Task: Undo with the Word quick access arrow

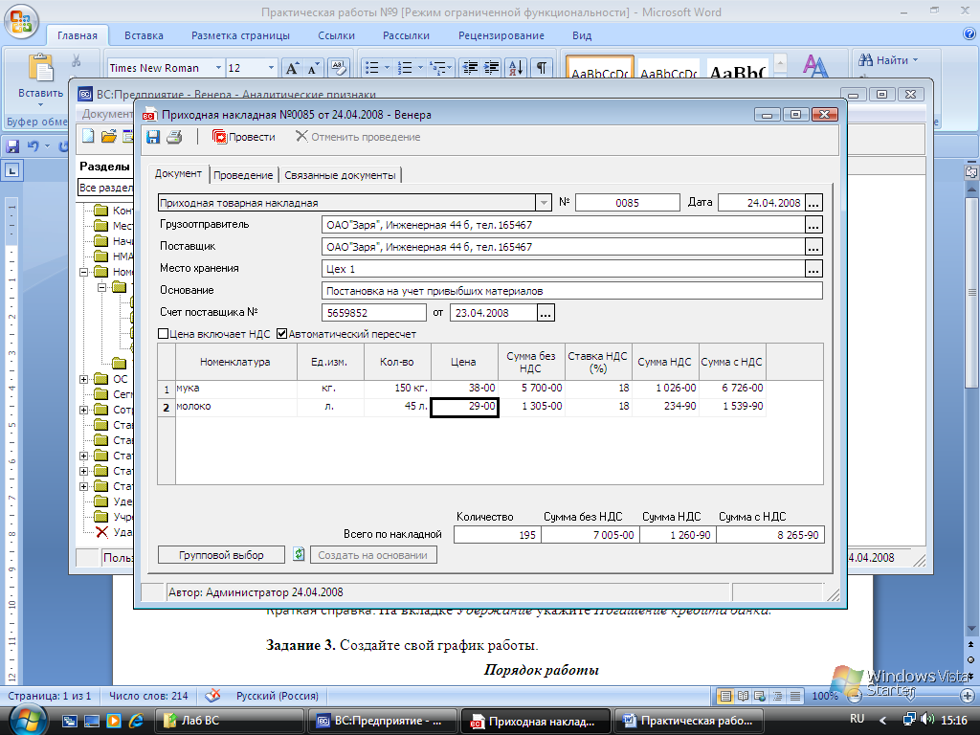Action: [x=33, y=146]
